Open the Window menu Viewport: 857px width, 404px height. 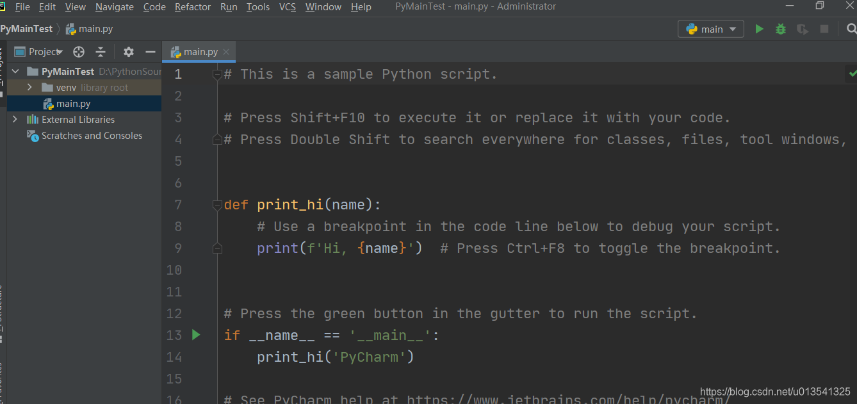pyautogui.click(x=323, y=7)
